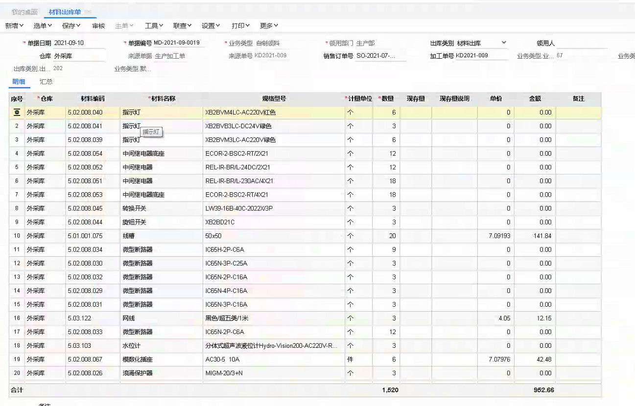Select the 浪涌保护器 material name cell
Image resolution: width=635 pixels, height=406 pixels.
(162, 373)
